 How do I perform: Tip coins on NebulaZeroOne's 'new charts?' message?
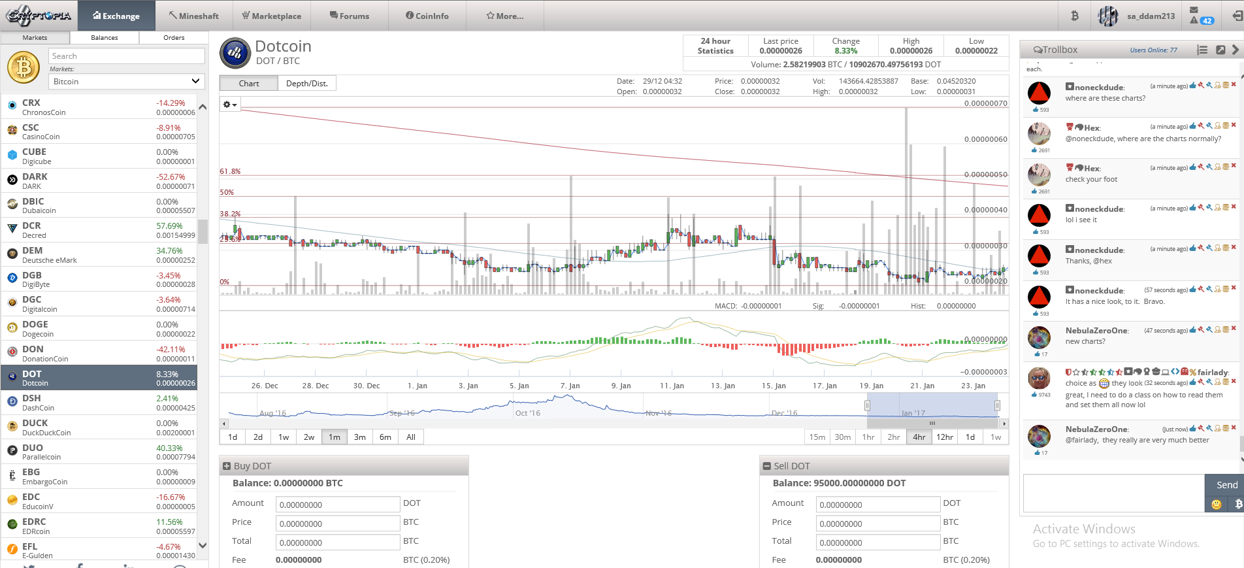[1226, 329]
